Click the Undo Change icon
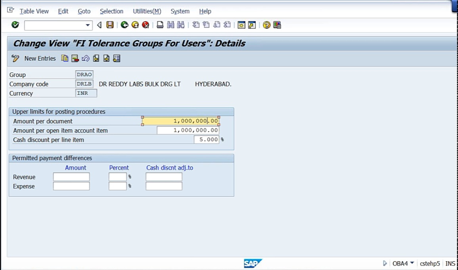This screenshot has width=458, height=270. coord(86,58)
